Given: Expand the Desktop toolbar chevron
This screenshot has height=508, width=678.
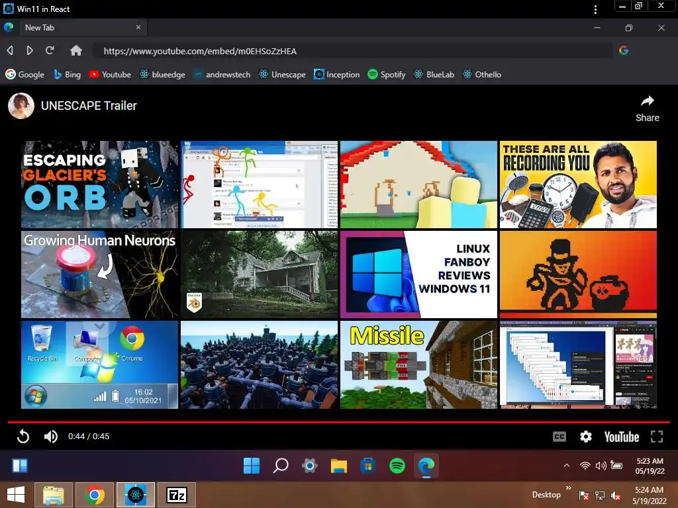Looking at the screenshot, I should [x=568, y=487].
